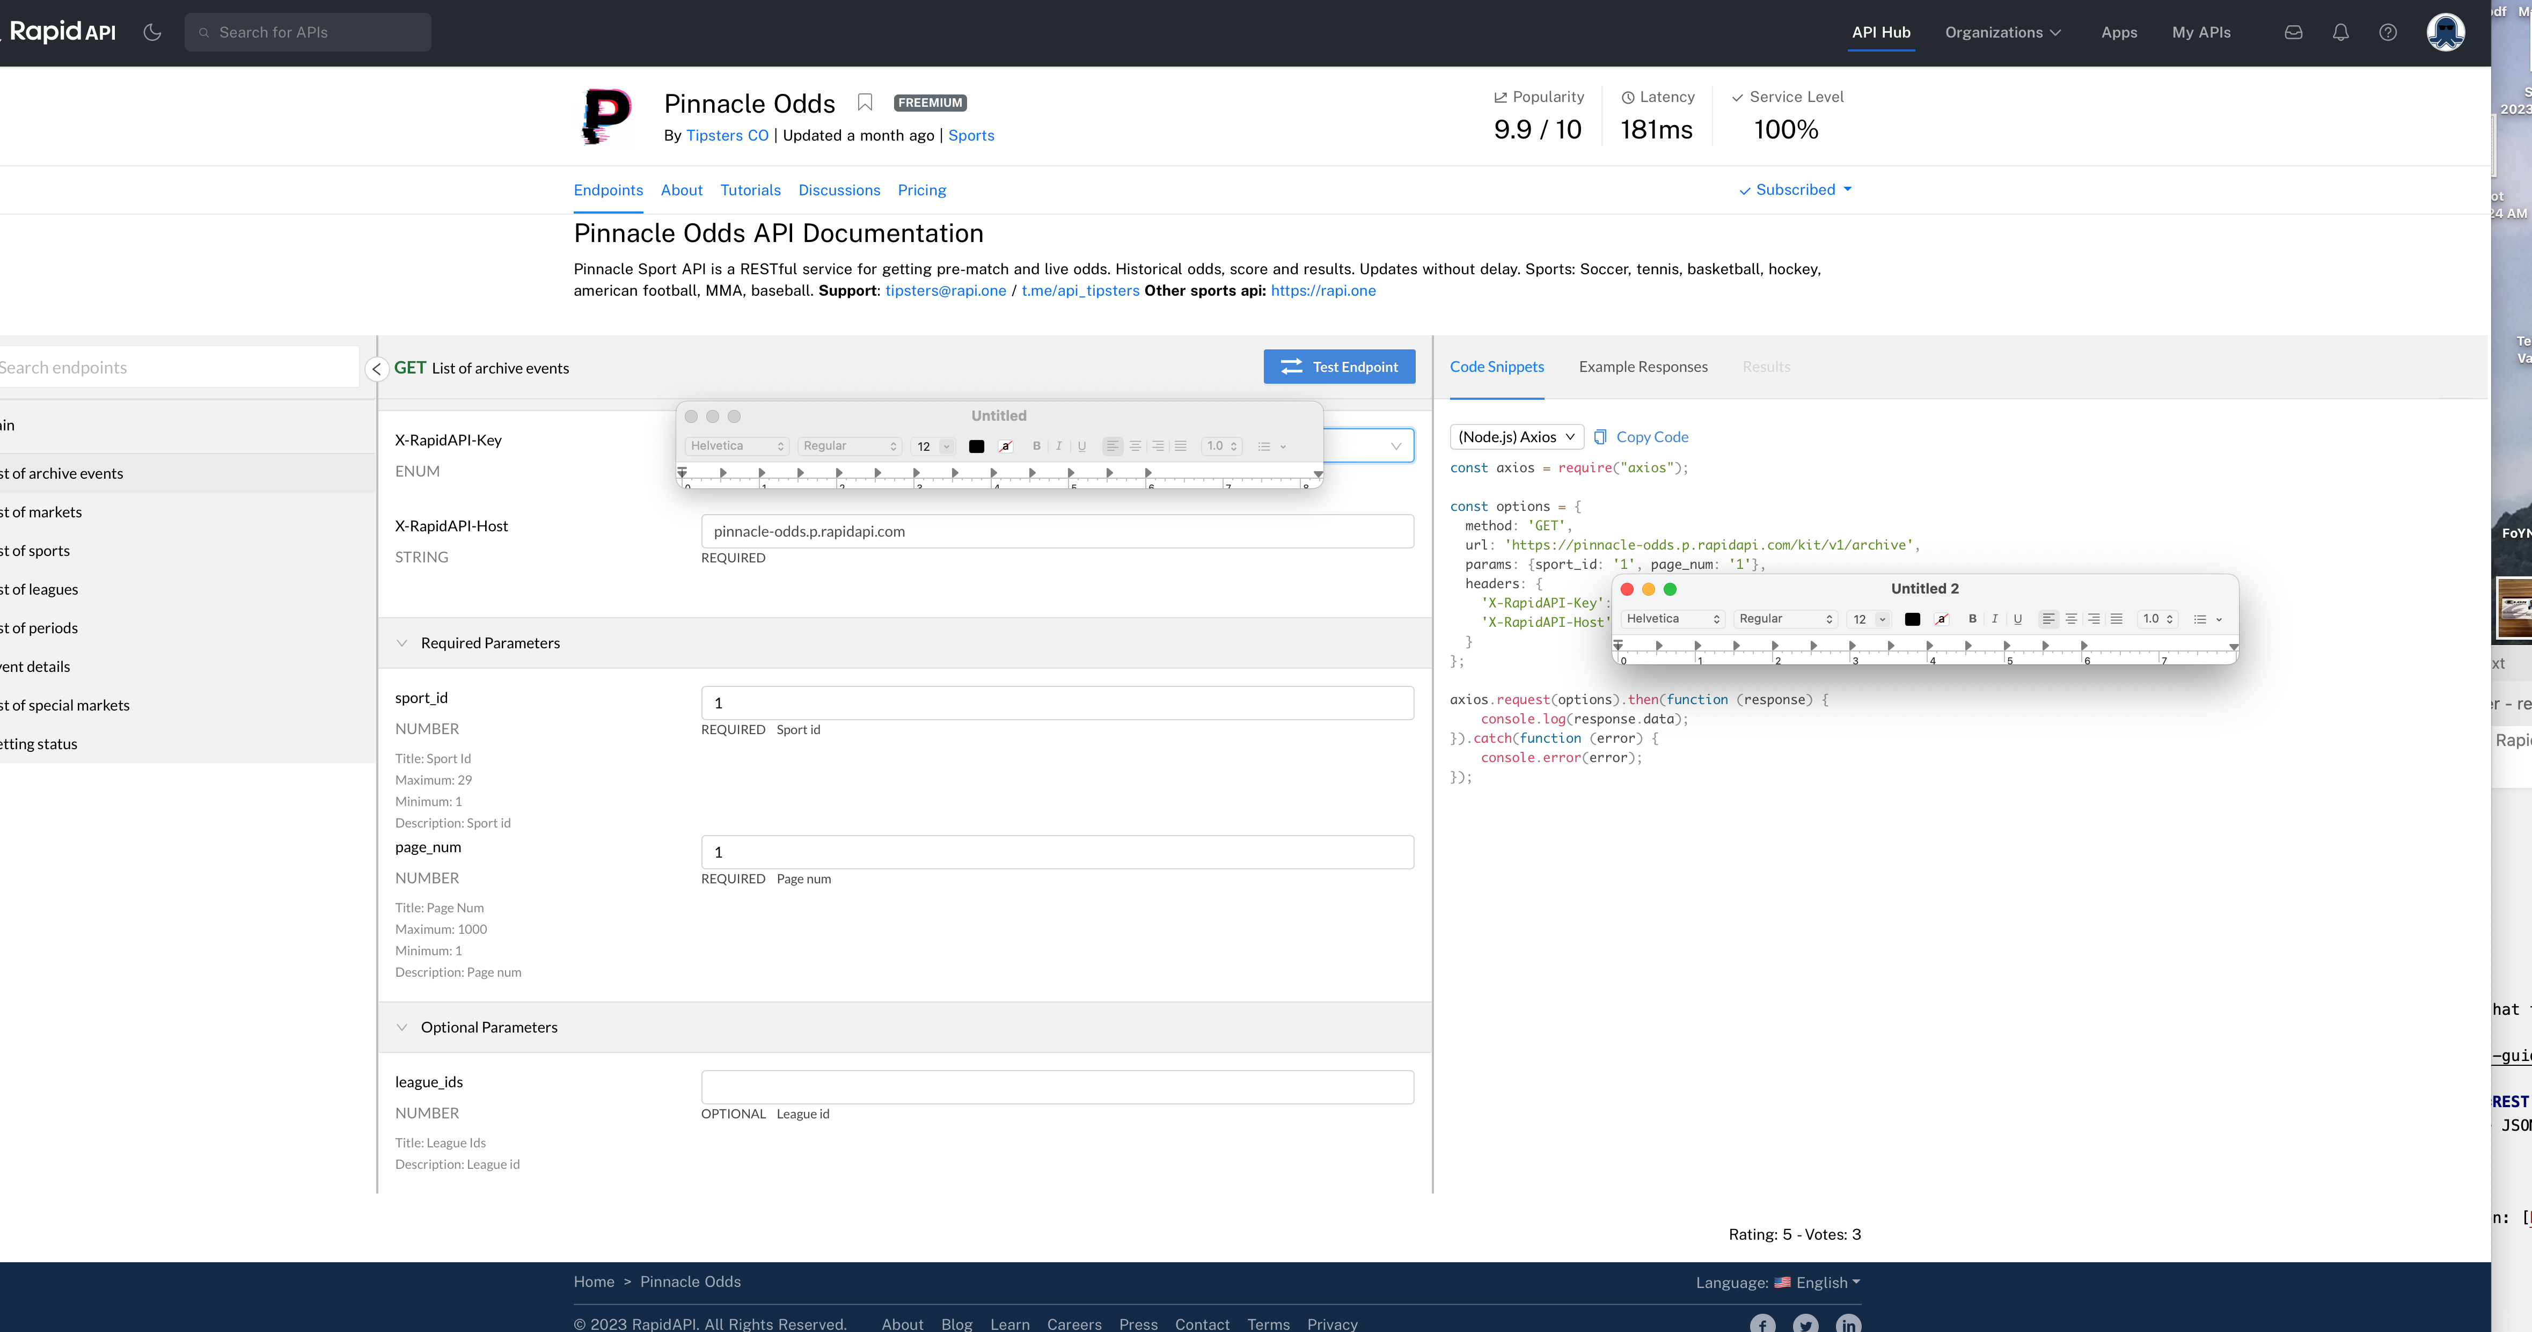The image size is (2532, 1332).
Task: Open line spacing 1.0 dropdown in Untitled 2
Action: (2157, 619)
